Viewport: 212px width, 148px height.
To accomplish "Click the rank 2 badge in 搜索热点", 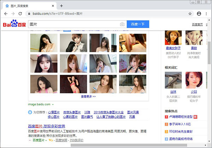I will pyautogui.click(x=166, y=124).
